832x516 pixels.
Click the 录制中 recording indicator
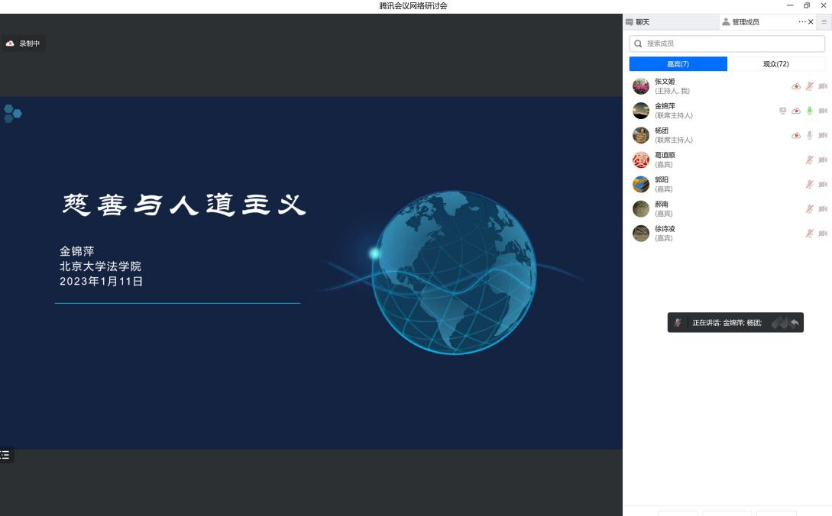(23, 44)
